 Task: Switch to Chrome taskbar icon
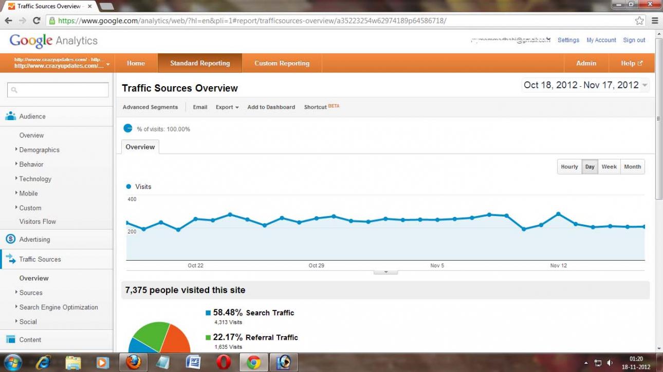[253, 362]
